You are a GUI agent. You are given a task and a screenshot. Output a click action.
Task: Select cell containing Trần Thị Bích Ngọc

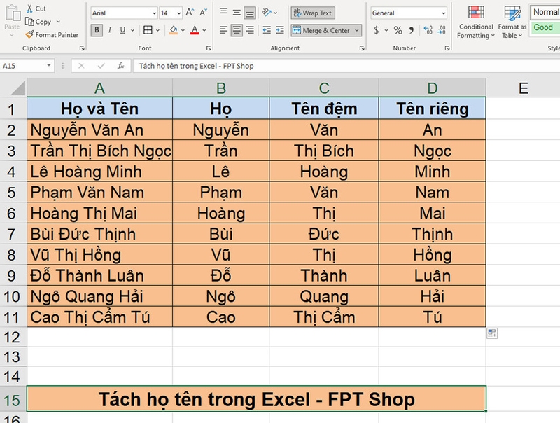[100, 151]
